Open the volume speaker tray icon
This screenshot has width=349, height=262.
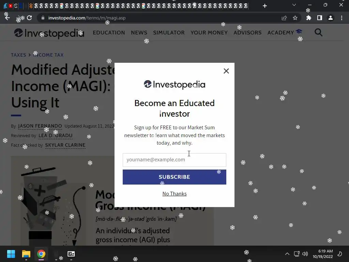tap(305, 254)
